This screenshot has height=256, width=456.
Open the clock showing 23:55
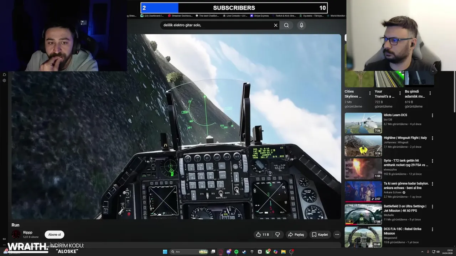point(447,252)
